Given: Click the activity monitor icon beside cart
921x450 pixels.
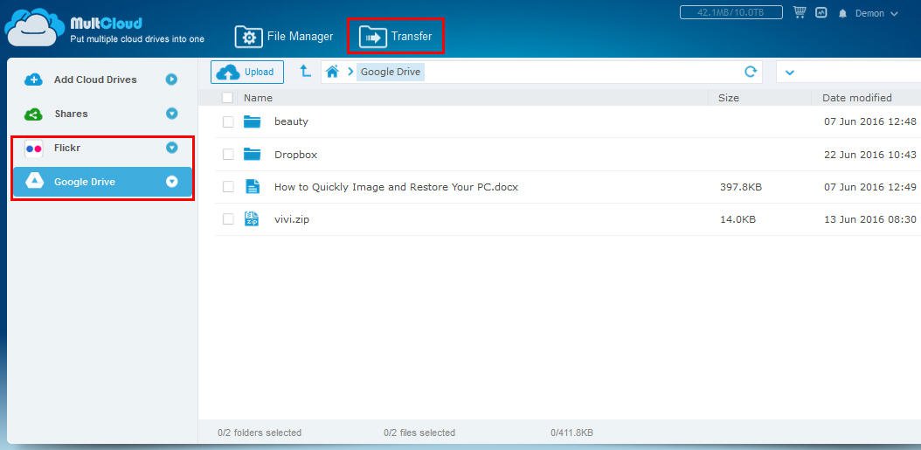Looking at the screenshot, I should 821,13.
